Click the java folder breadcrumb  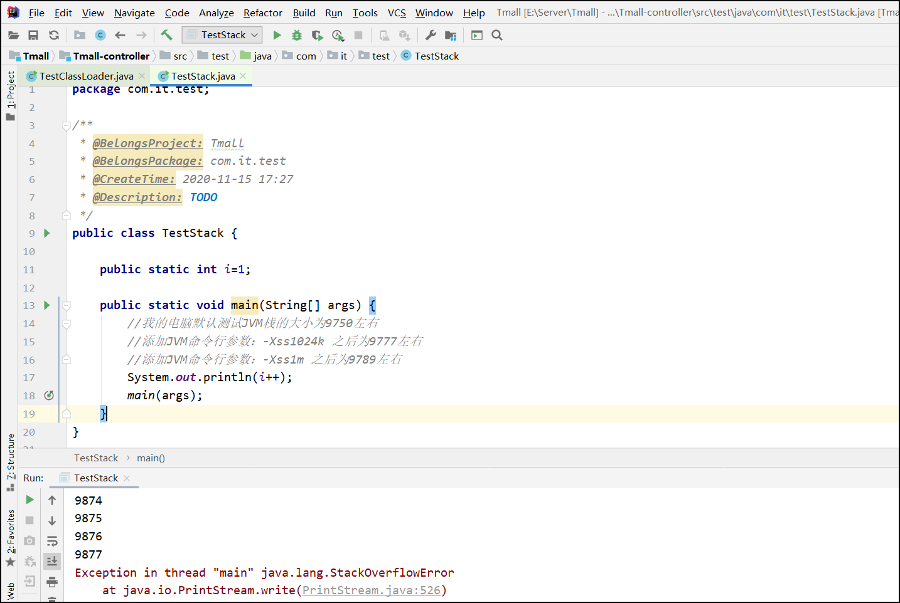[x=256, y=56]
